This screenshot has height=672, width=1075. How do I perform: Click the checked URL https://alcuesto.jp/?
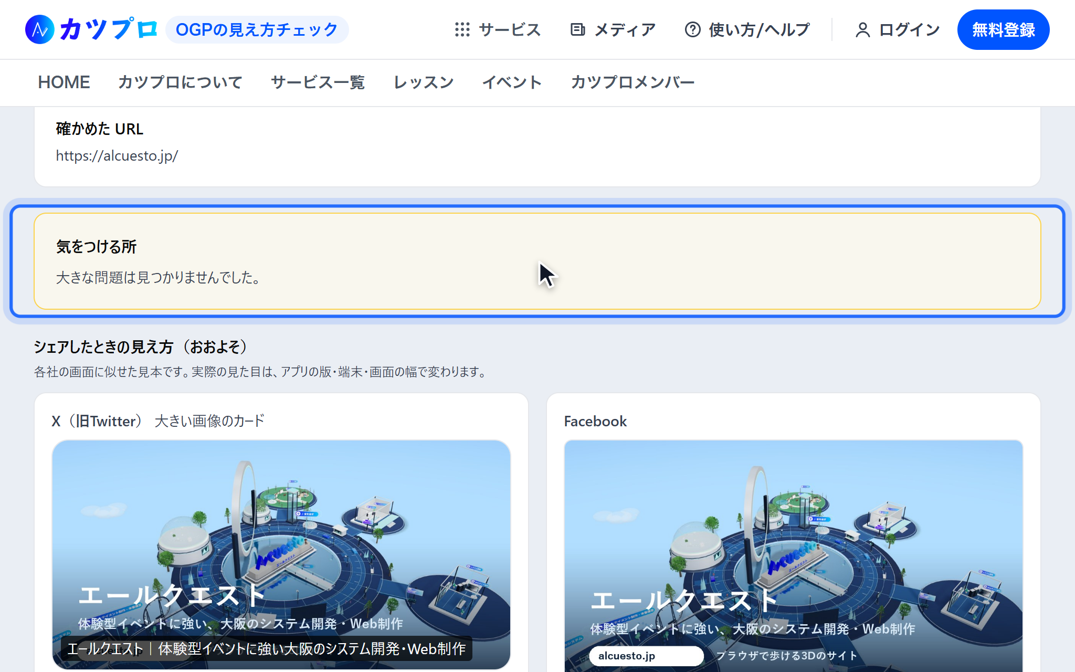coord(117,156)
